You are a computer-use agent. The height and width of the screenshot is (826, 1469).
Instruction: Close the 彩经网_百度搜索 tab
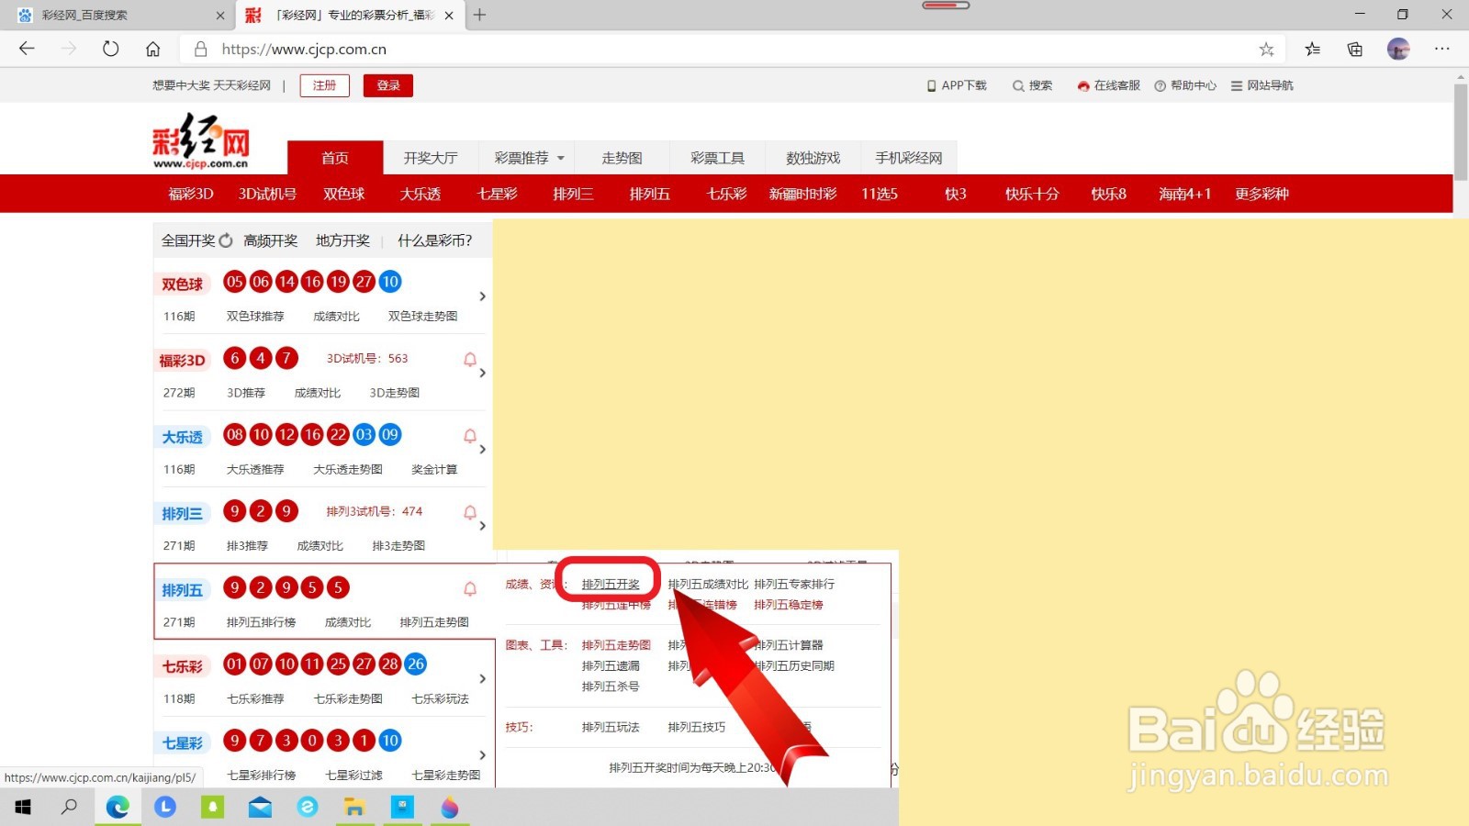pyautogui.click(x=220, y=16)
